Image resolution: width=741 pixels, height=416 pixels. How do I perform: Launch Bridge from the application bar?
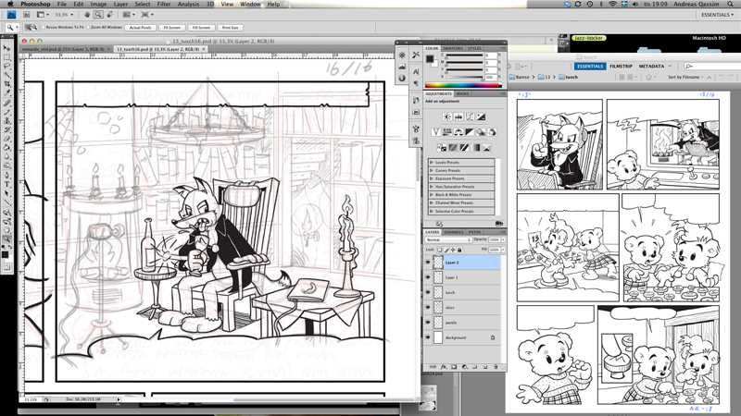pyautogui.click(x=27, y=15)
